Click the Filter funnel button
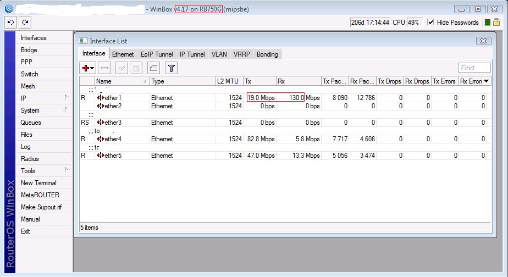Screen dimensions: 508x277 coord(172,68)
